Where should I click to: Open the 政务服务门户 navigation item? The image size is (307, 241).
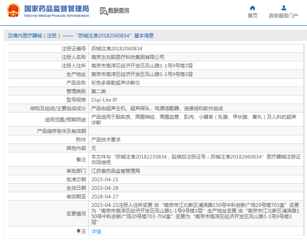coord(283,15)
